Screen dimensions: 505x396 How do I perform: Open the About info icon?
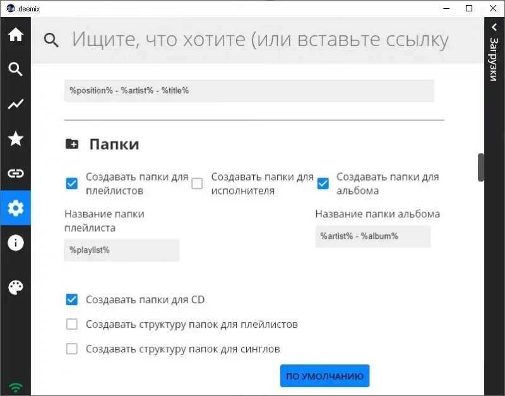pyautogui.click(x=15, y=243)
